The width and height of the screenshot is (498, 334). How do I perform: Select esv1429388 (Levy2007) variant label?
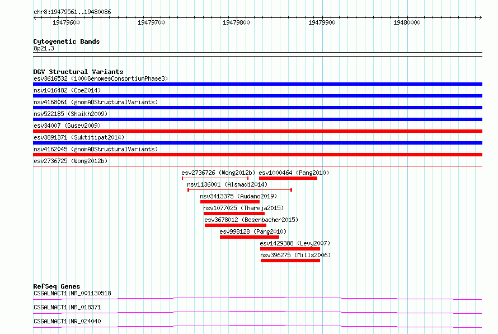(x=295, y=243)
